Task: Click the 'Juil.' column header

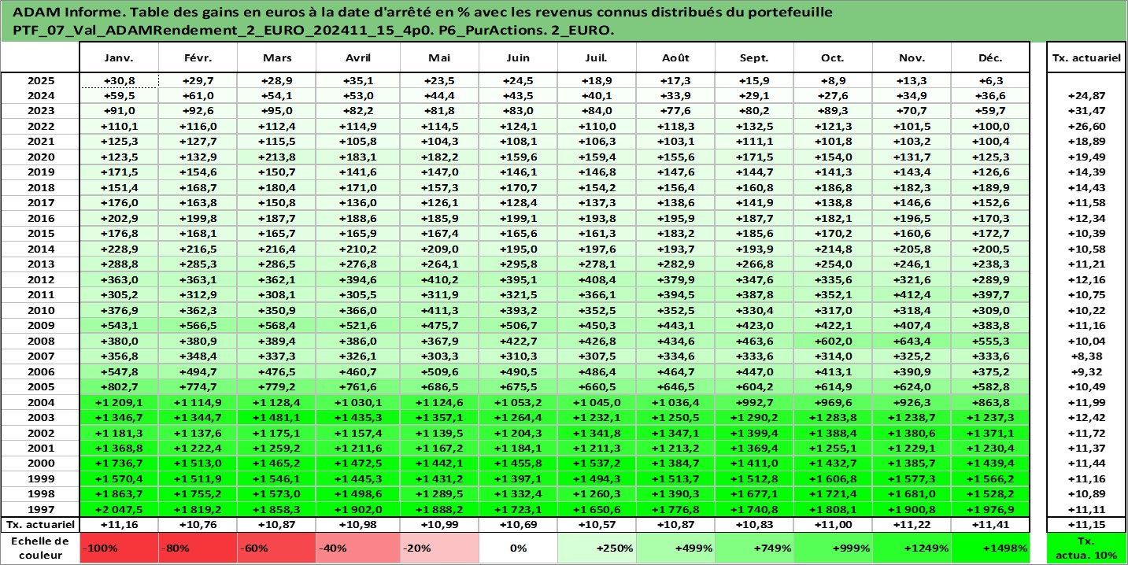Action: tap(597, 58)
